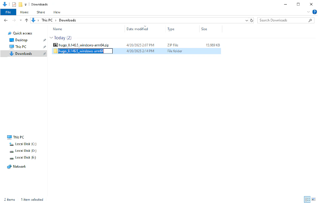Click the back navigation arrow

coord(6,20)
